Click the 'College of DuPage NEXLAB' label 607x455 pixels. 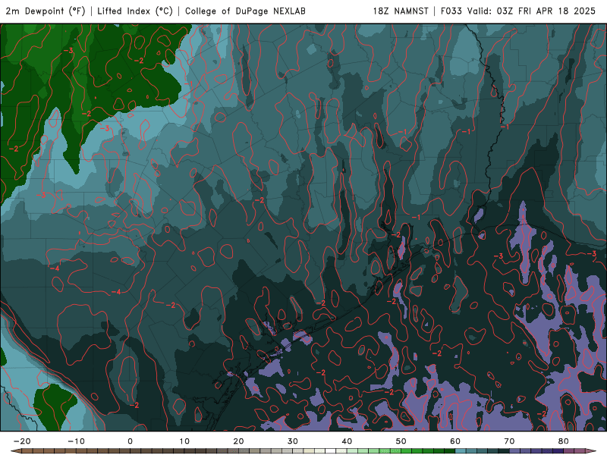tap(245, 11)
